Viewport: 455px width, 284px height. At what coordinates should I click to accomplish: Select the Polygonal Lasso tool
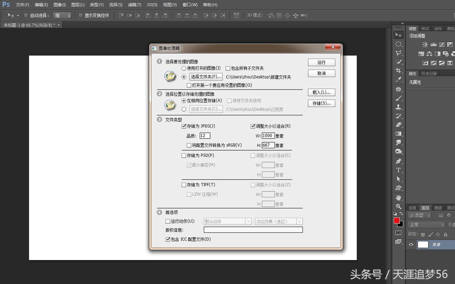point(398,53)
